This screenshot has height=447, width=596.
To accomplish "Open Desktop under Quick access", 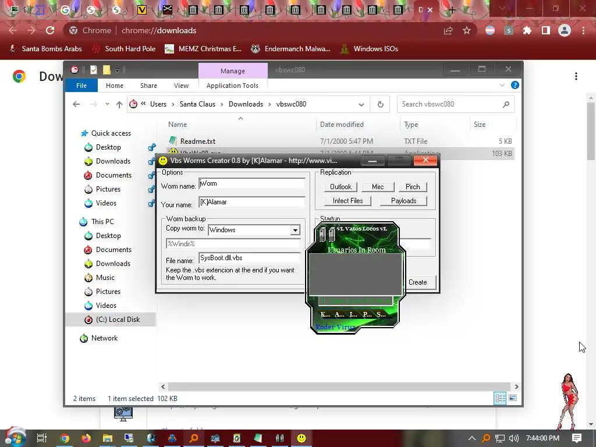I will [x=108, y=147].
